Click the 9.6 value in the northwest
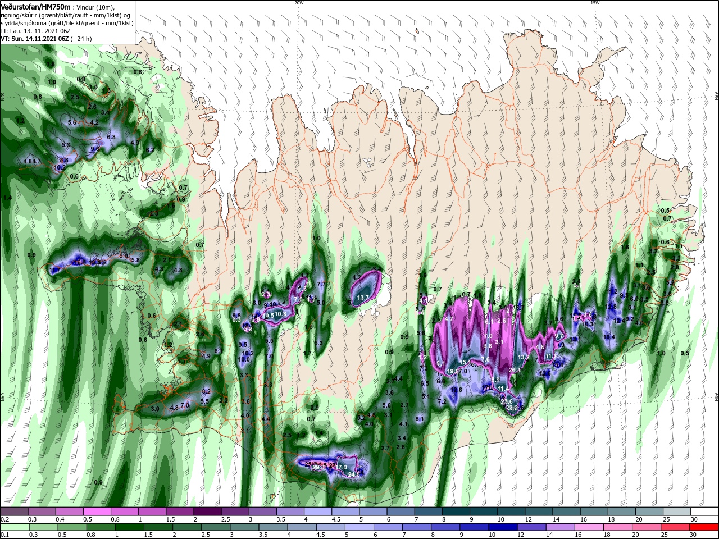The height and width of the screenshot is (539, 719). pyautogui.click(x=94, y=149)
